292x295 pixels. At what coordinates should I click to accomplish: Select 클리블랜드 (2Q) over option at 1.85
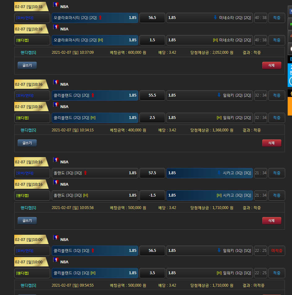[95, 95]
